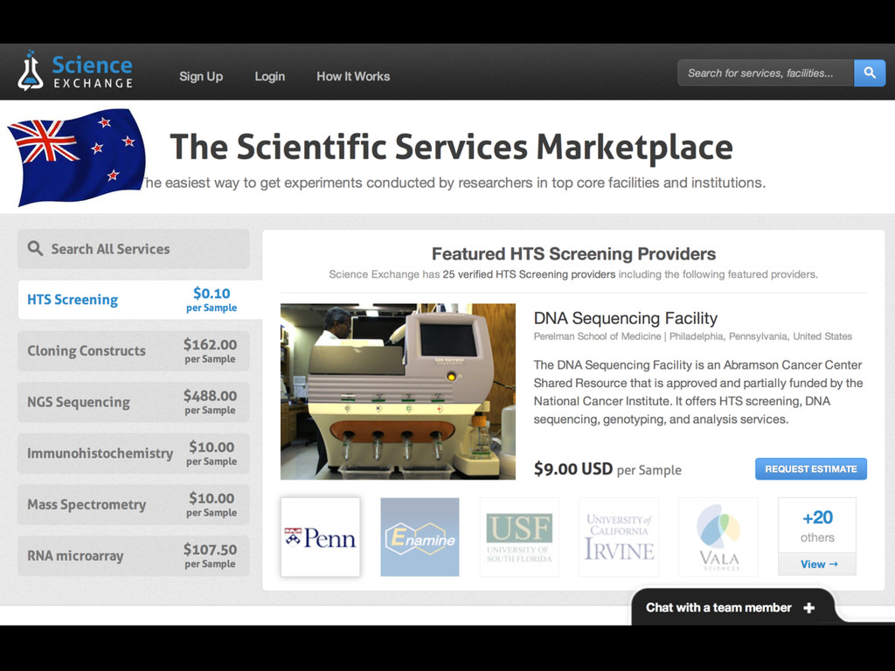Viewport: 895px width, 671px height.
Task: Select the RNA microarray service tab
Action: pos(134,556)
